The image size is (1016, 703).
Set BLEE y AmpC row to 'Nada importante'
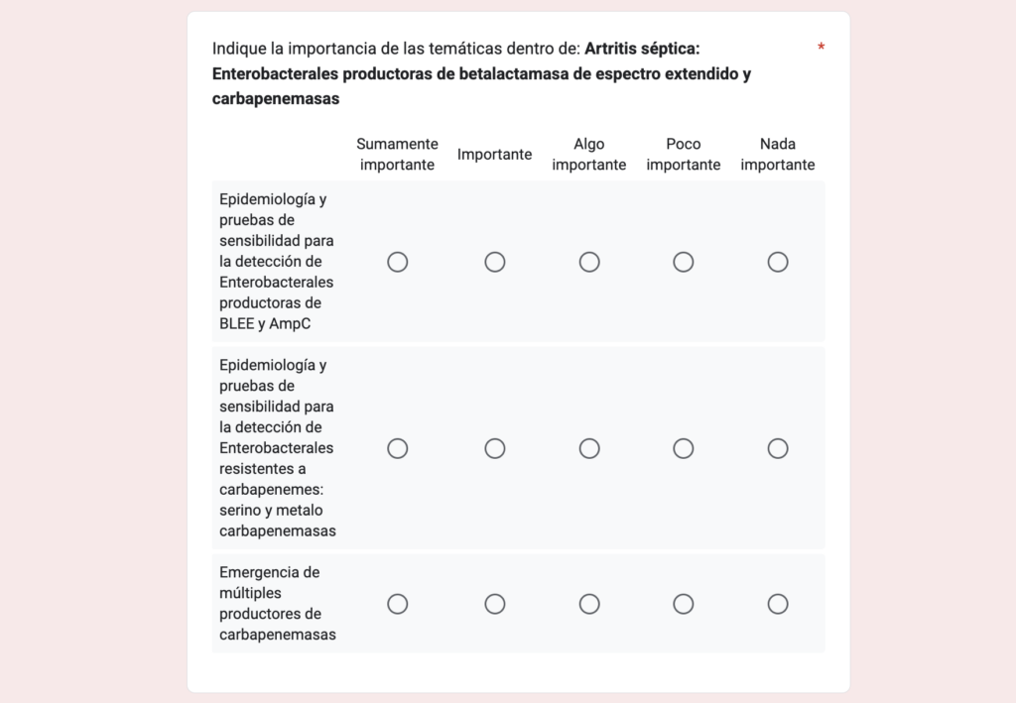coord(778,262)
